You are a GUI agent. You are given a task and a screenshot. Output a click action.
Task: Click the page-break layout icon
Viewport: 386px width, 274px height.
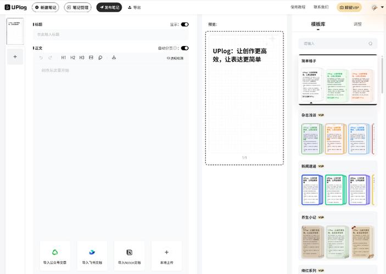point(91,58)
